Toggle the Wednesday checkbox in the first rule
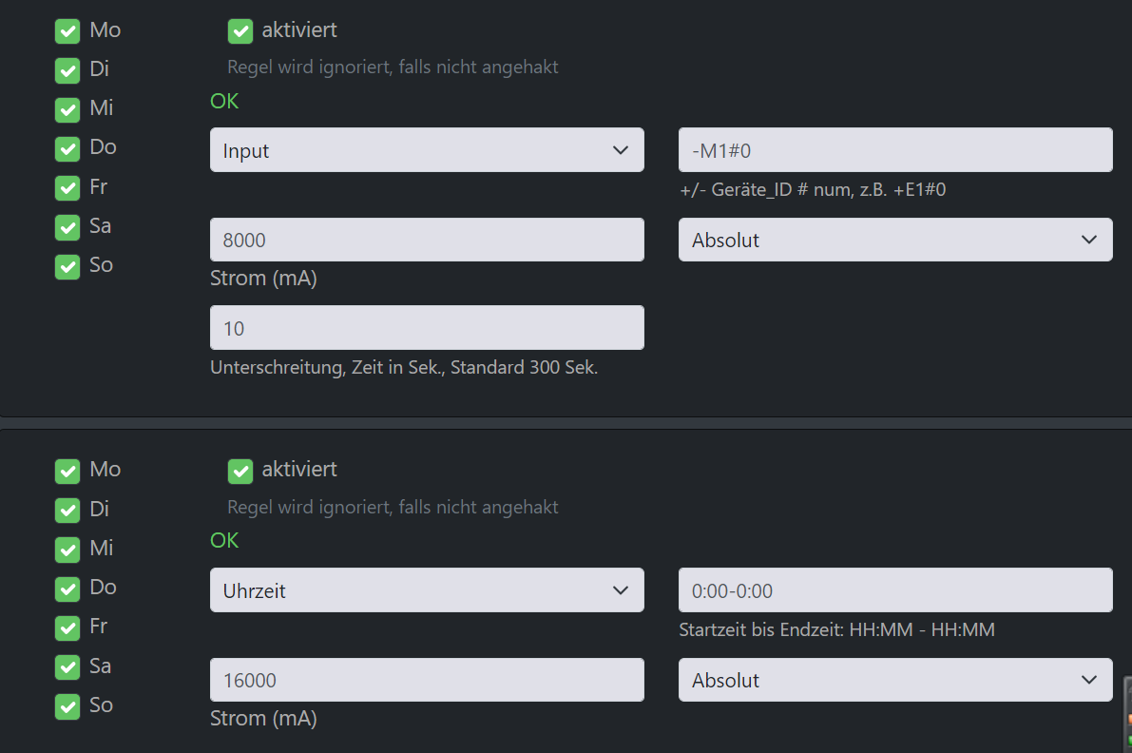1132x753 pixels. click(x=67, y=108)
